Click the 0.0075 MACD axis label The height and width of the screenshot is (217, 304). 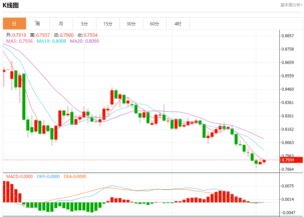click(288, 186)
